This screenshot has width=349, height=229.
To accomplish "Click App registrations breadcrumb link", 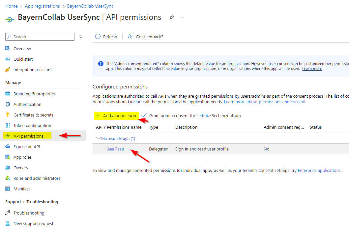I will [x=42, y=6].
